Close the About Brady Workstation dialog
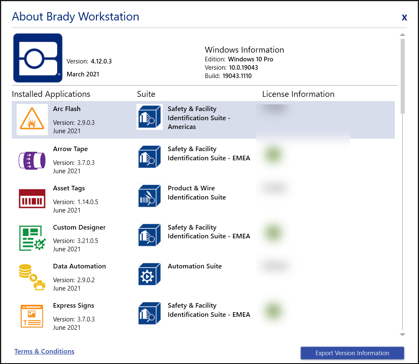 404,18
